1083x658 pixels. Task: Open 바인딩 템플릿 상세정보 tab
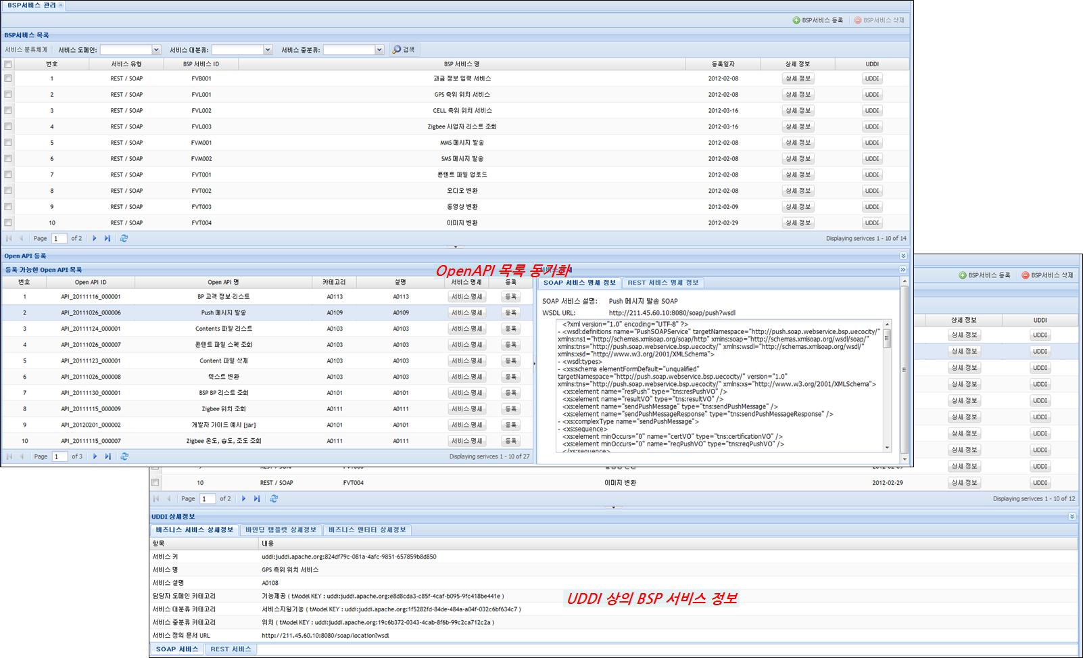point(281,530)
